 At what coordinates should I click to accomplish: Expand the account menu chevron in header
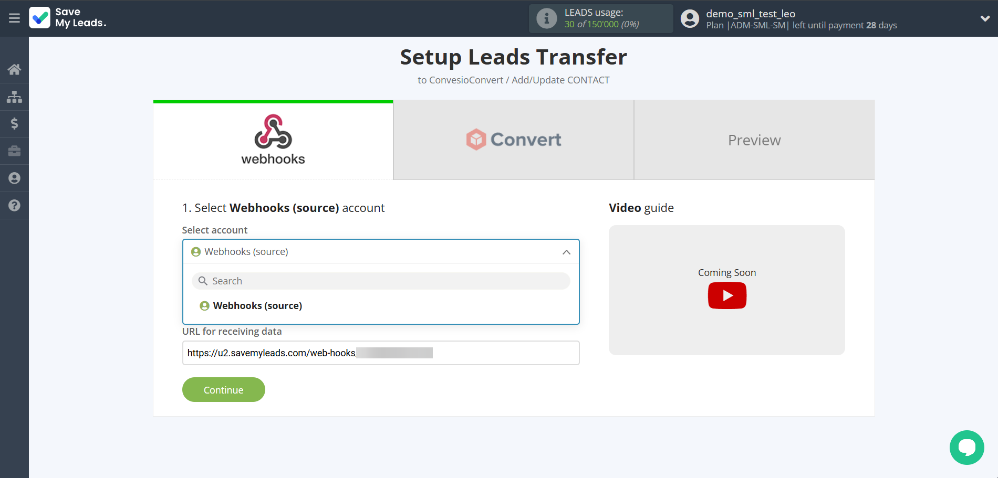point(985,18)
